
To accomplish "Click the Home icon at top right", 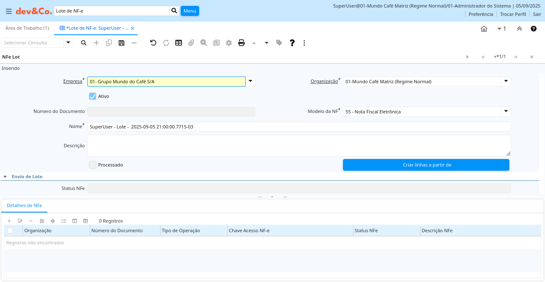I will coord(484,29).
